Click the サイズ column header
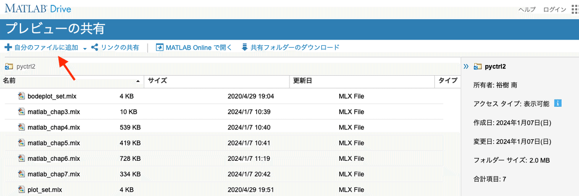 pos(217,81)
